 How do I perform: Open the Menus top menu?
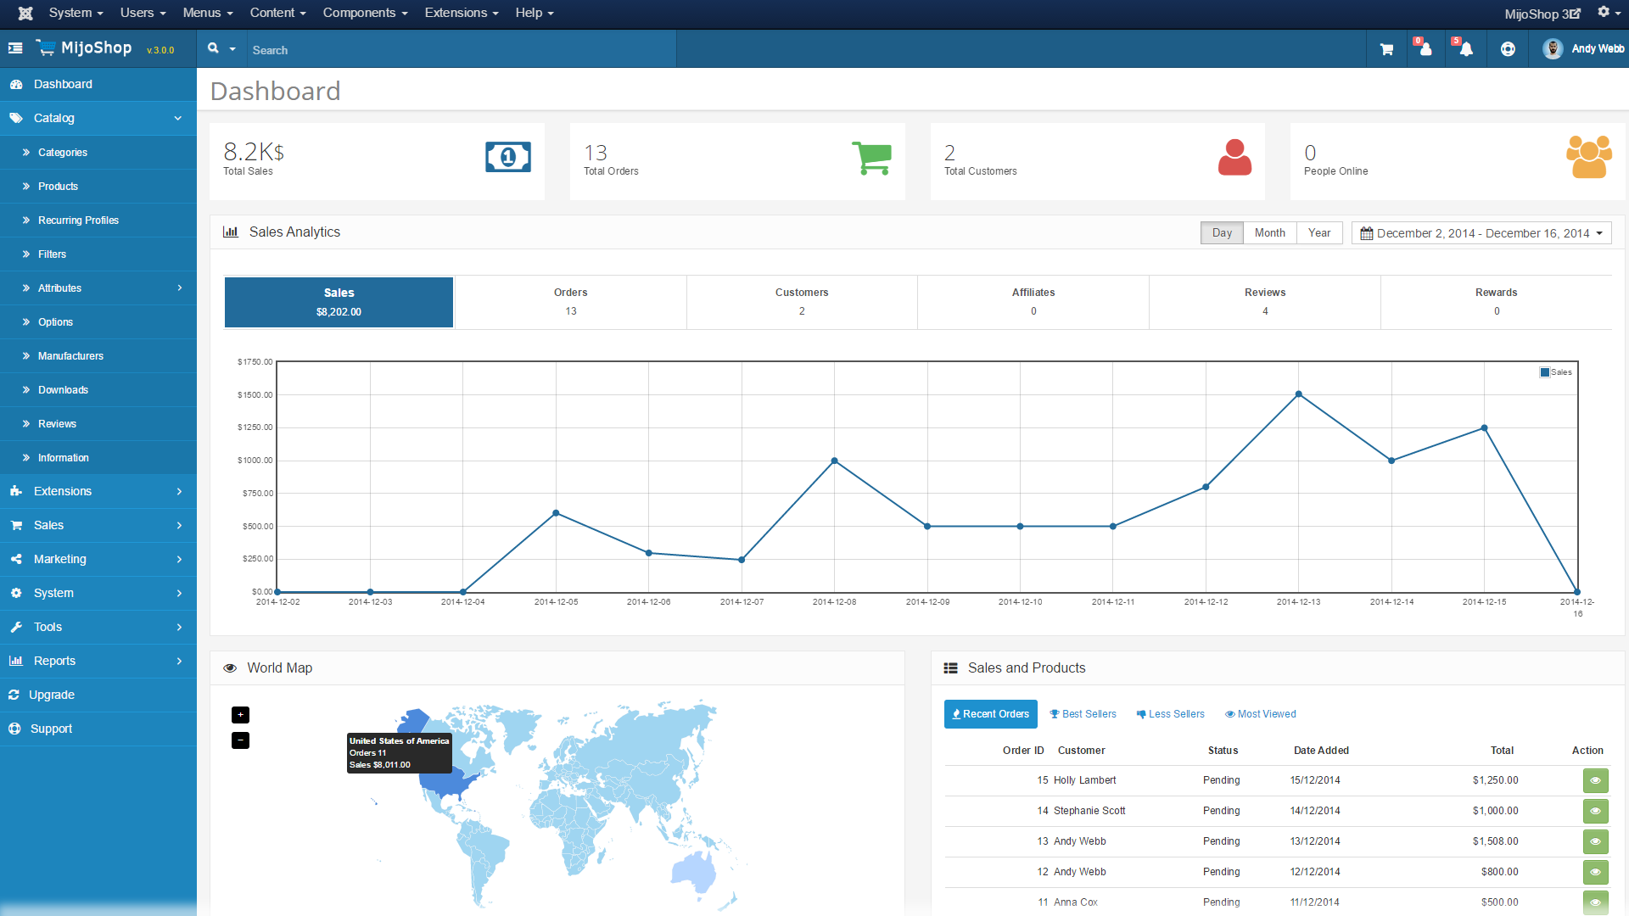tap(207, 13)
